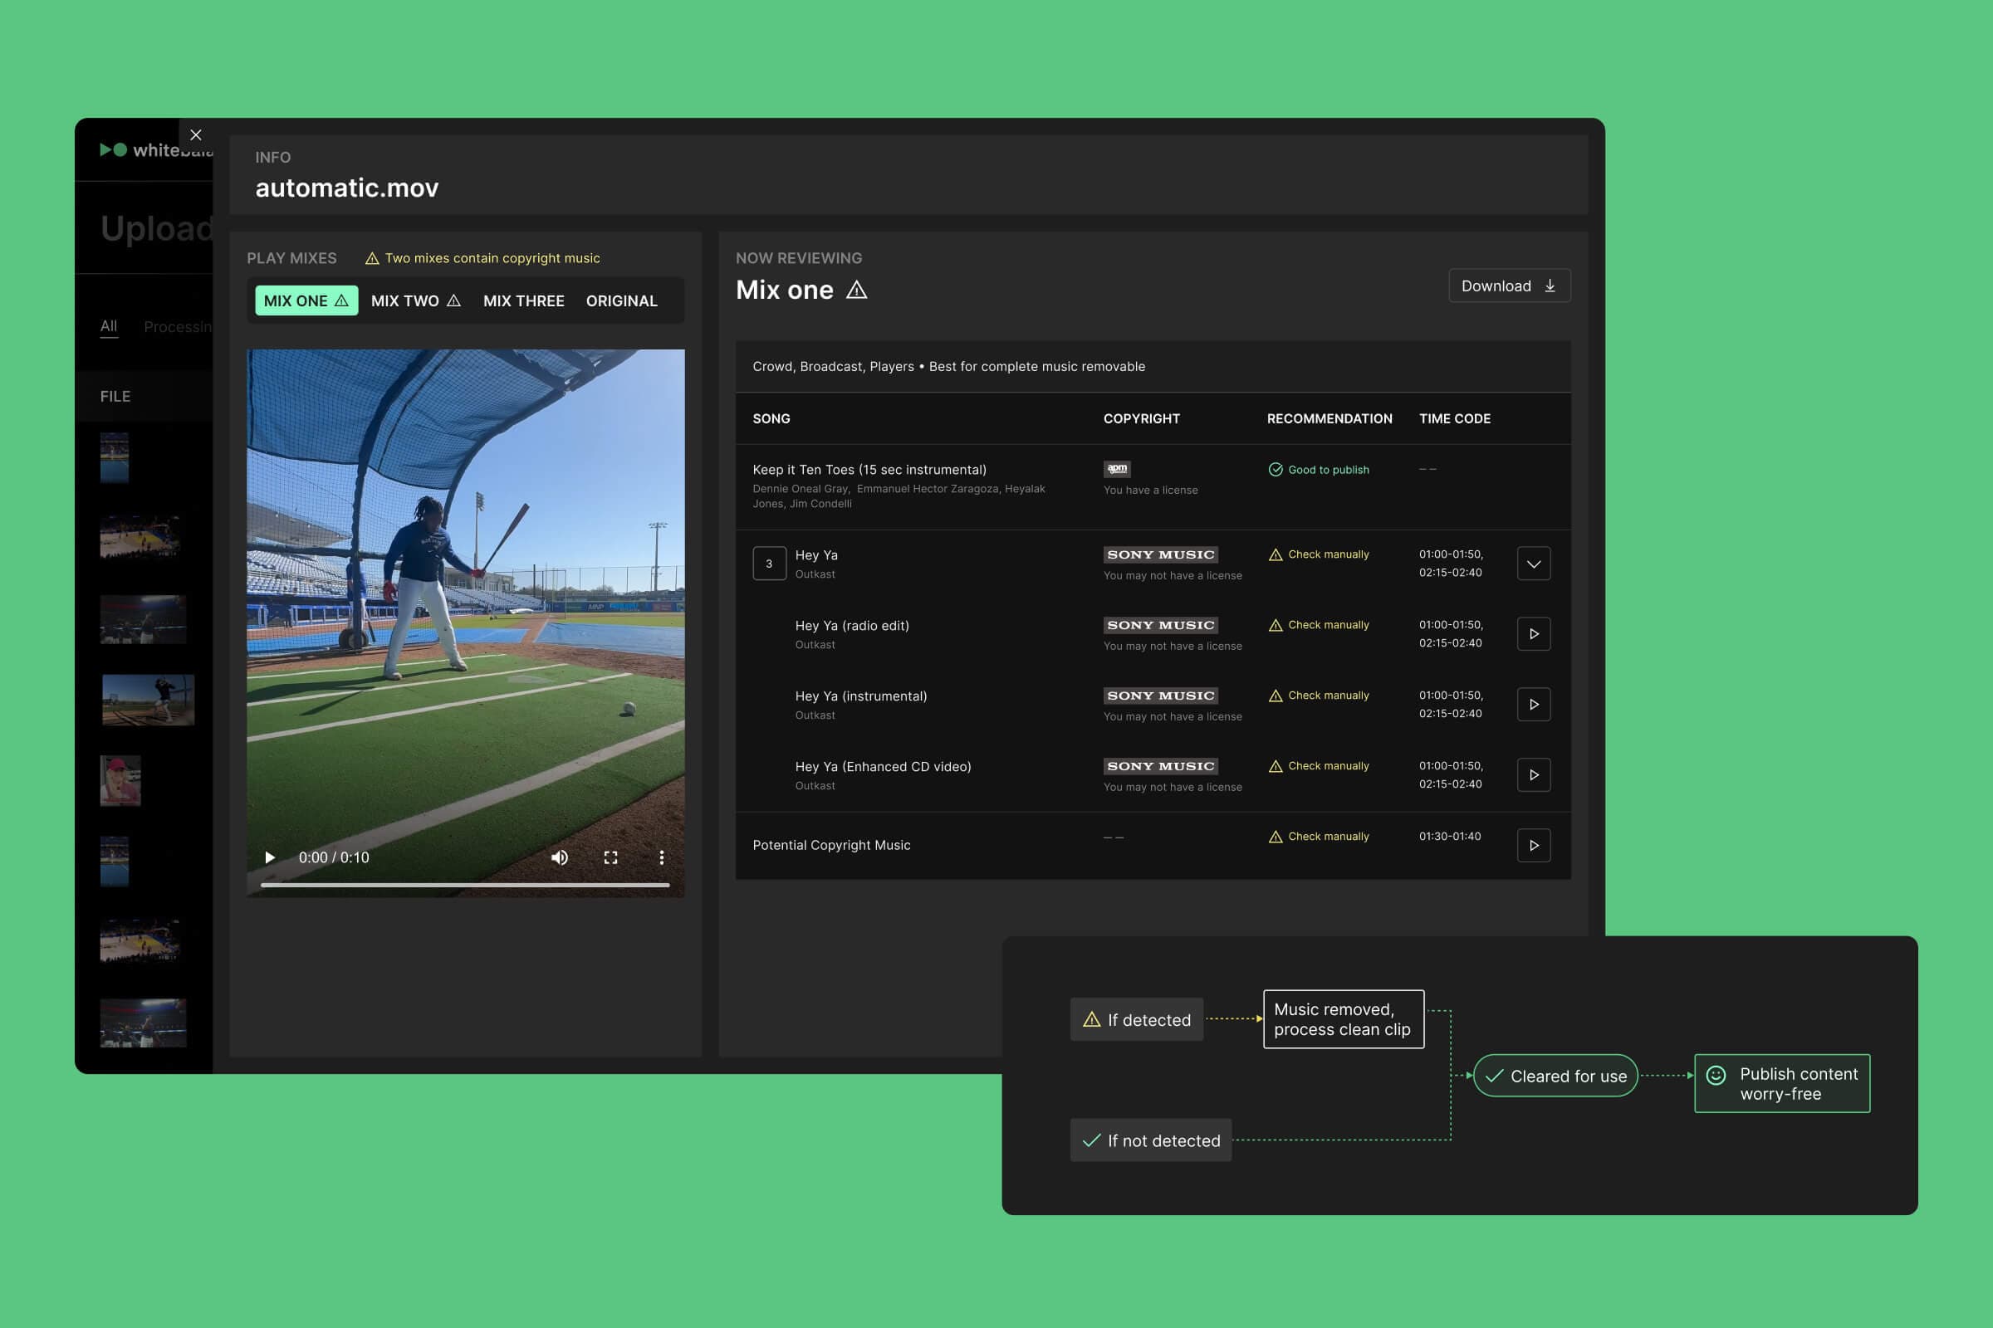Play the Hey Ya (Enhanced CD video) match

pyautogui.click(x=1533, y=774)
